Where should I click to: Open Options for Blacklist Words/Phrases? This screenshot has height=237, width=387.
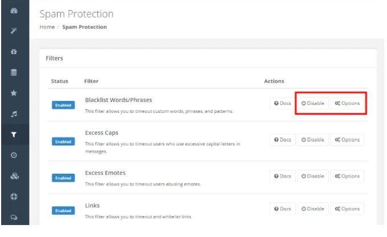click(347, 103)
